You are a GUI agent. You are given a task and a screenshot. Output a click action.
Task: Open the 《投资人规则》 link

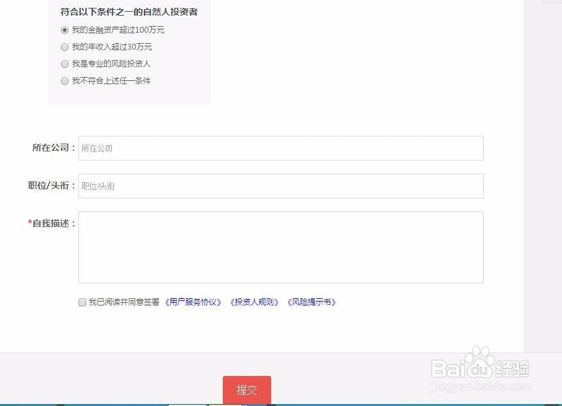[254, 302]
